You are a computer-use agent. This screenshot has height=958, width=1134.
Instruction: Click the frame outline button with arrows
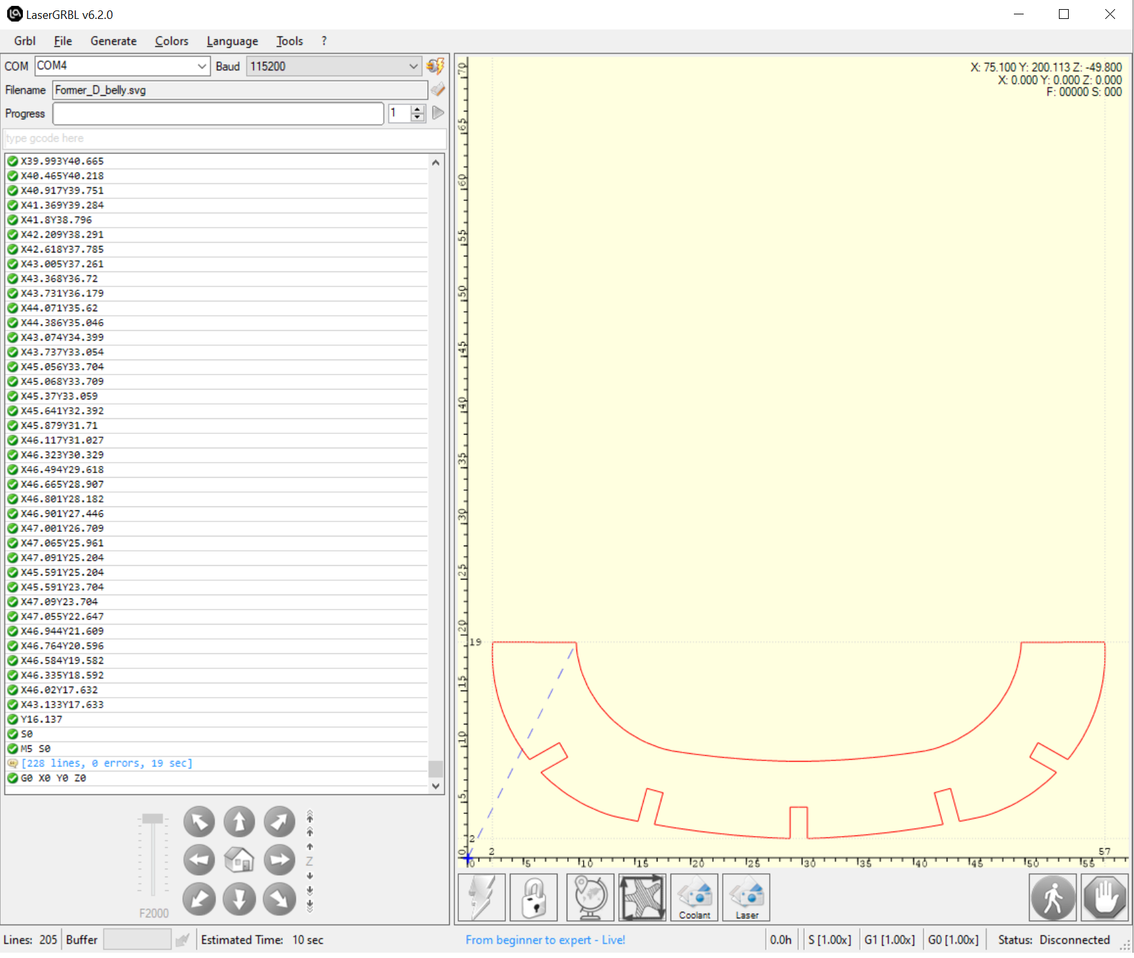(642, 897)
